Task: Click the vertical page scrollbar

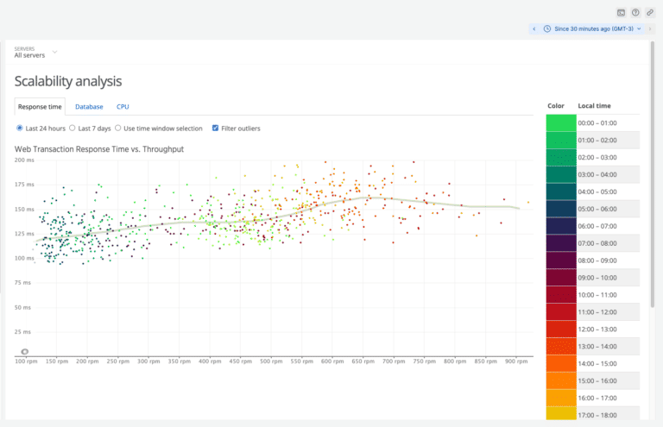Action: pyautogui.click(x=653, y=174)
